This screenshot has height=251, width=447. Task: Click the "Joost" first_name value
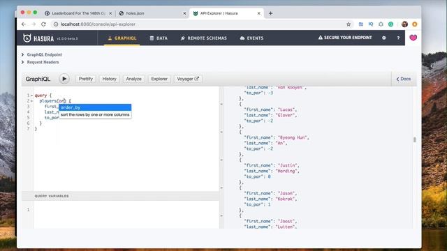(287, 221)
